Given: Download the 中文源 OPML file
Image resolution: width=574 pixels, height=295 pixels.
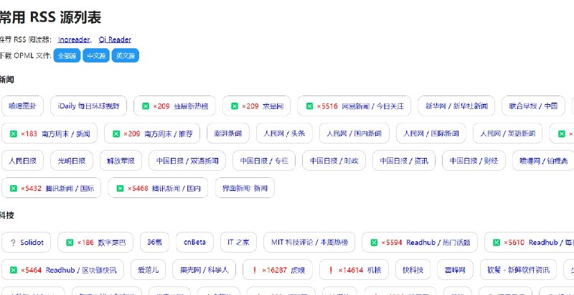Looking at the screenshot, I should [x=96, y=56].
